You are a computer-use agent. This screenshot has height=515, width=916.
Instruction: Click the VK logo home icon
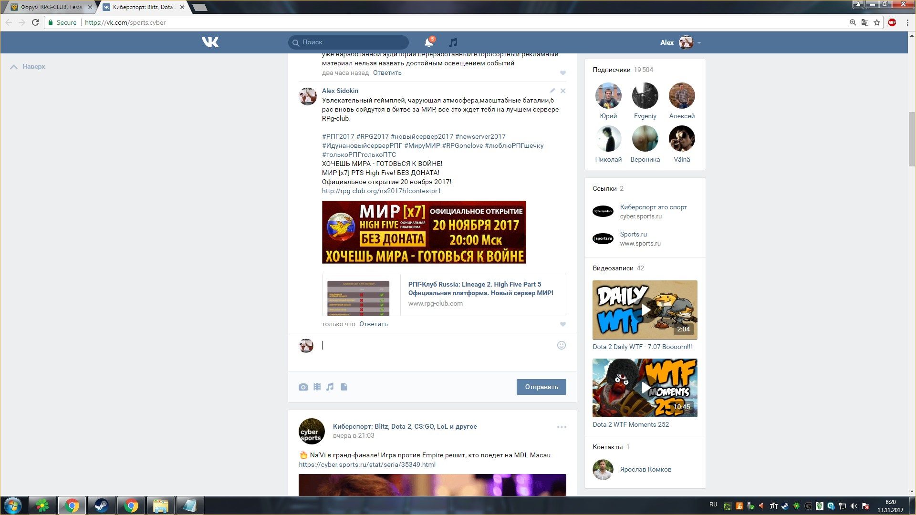coord(210,42)
